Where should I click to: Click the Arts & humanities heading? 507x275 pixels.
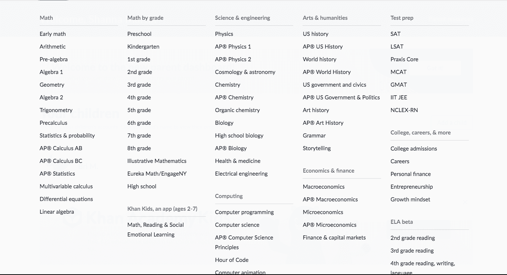tap(325, 18)
